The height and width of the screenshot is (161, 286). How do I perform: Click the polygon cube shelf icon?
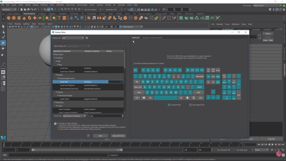pos(14,18)
